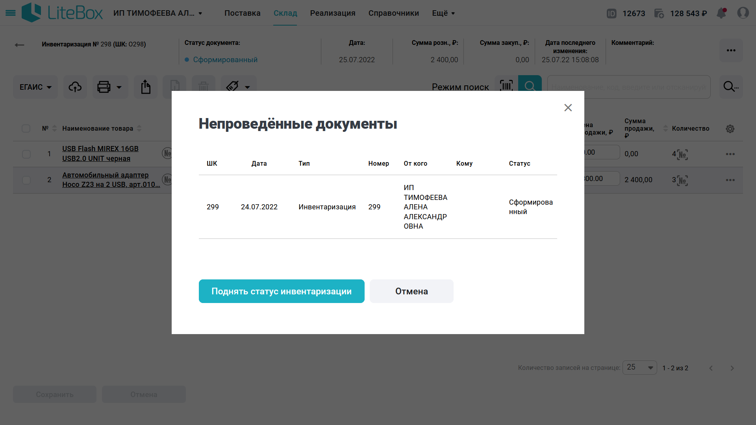Screen dimensions: 756x425
Task: Open the table column settings gear
Action: [x=730, y=129]
